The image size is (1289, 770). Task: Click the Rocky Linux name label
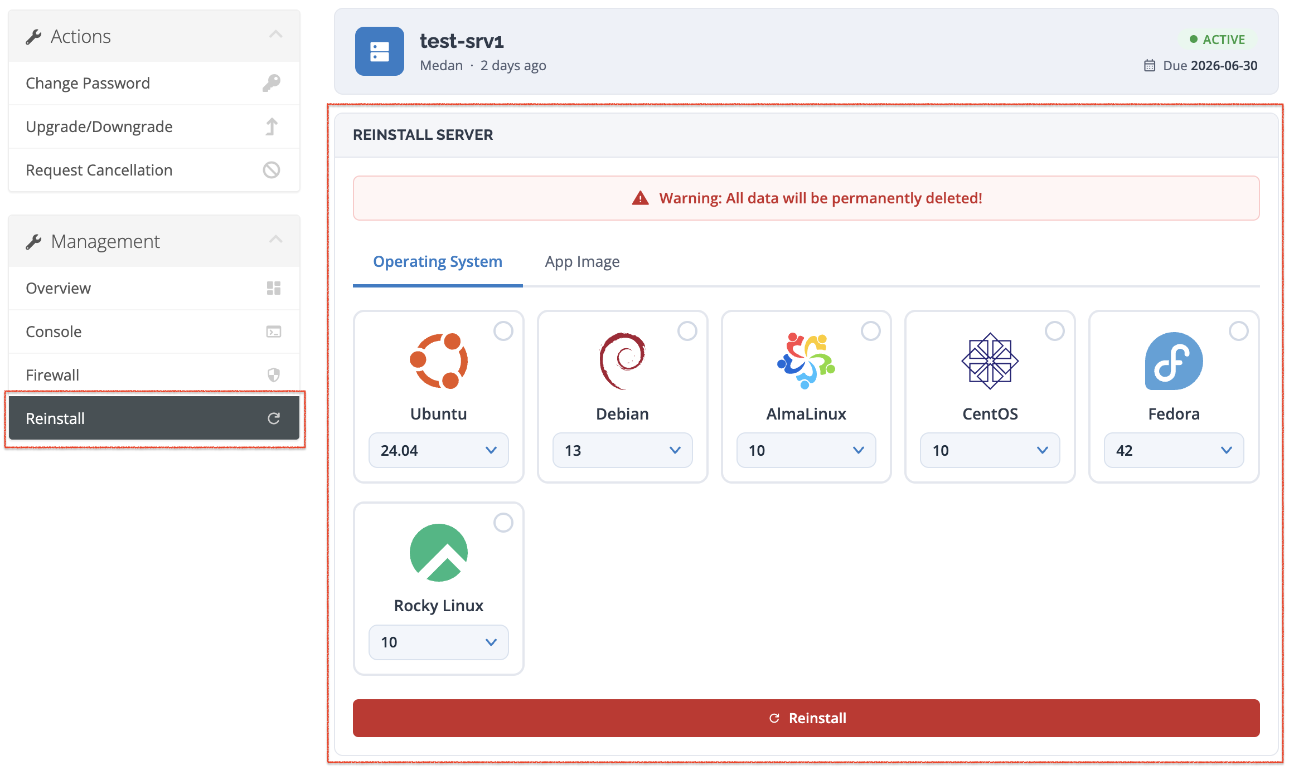[x=439, y=606]
